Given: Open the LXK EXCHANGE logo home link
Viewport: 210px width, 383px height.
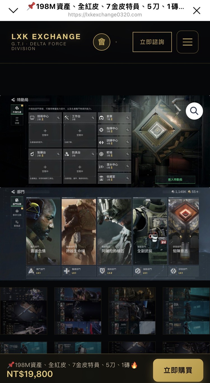Looking at the screenshot, I should [46, 42].
